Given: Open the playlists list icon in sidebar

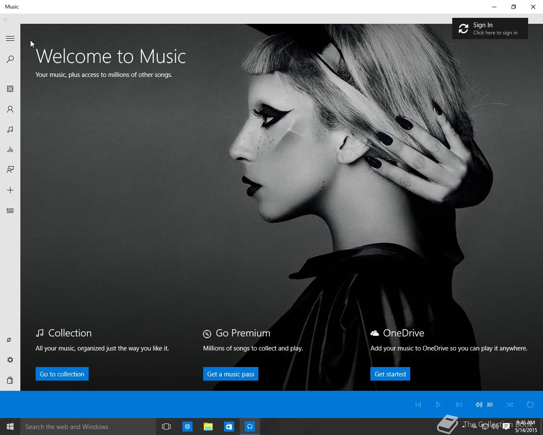Looking at the screenshot, I should pos(10,210).
